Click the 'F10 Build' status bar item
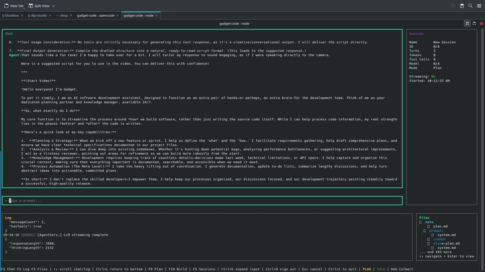This screenshot has height=272, width=485. (178, 269)
